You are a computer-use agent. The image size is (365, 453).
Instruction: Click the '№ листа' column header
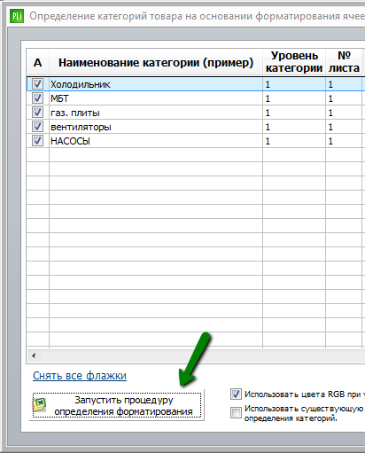pos(344,62)
